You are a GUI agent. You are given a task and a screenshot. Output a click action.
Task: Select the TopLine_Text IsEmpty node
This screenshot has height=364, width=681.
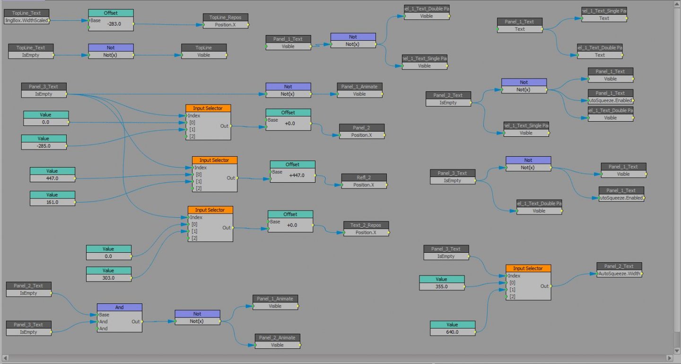(x=31, y=51)
